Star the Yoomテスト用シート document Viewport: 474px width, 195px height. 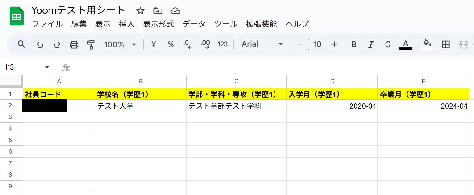point(140,11)
